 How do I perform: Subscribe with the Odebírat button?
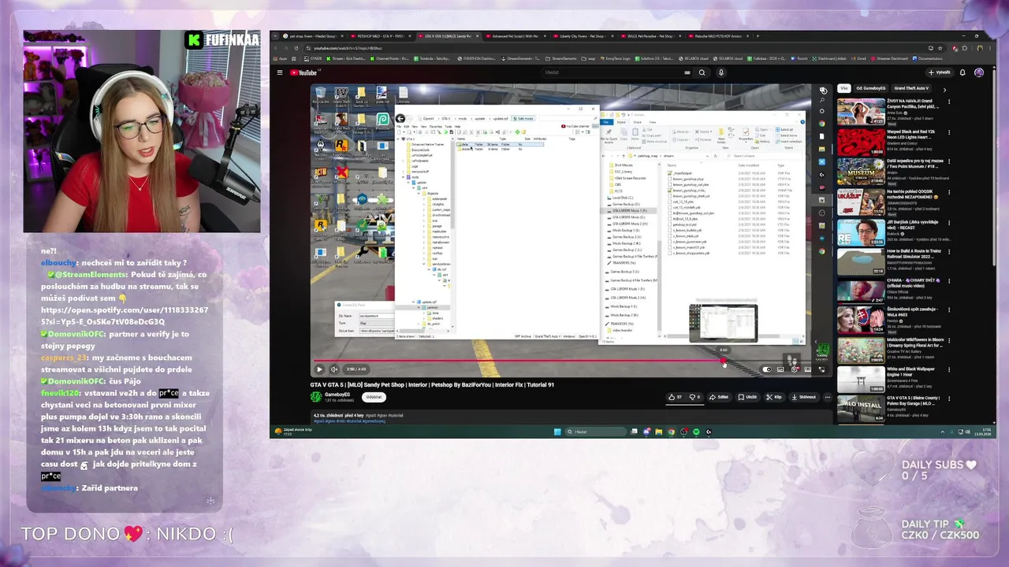pyautogui.click(x=373, y=397)
